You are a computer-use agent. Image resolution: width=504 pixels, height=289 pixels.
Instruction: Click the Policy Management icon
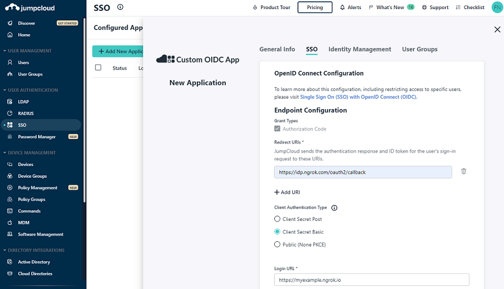click(10, 188)
